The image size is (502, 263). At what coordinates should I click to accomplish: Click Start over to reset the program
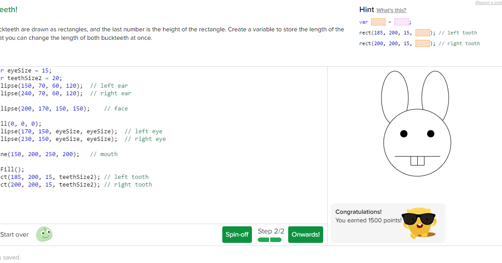pos(14,234)
